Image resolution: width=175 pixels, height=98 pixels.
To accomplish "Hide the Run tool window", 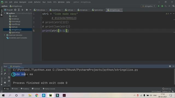I will click(x=173, y=66).
